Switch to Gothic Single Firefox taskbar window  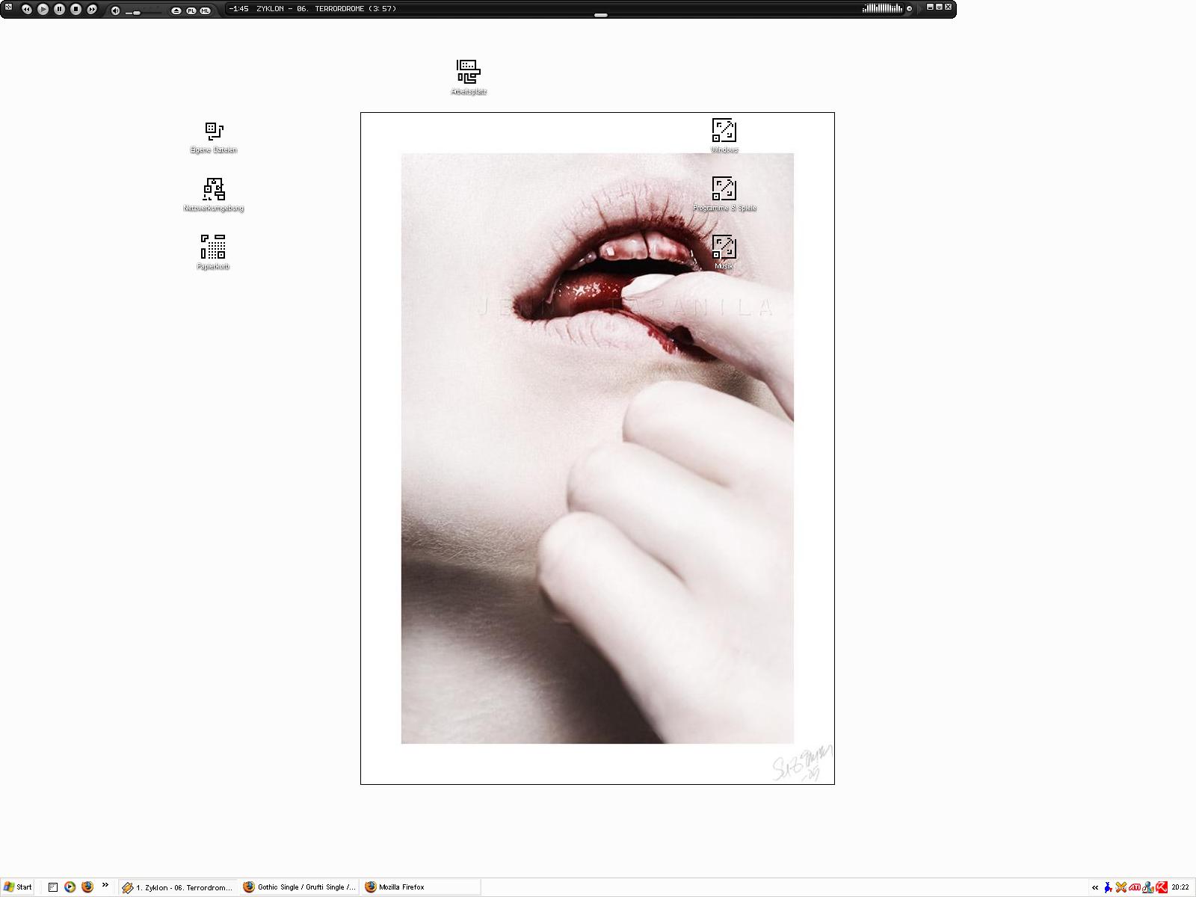[x=300, y=887]
